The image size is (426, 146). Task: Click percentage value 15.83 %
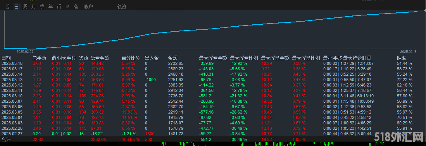pos(129,112)
